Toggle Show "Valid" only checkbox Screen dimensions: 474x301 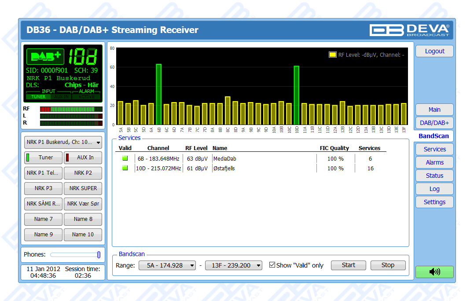pyautogui.click(x=272, y=265)
